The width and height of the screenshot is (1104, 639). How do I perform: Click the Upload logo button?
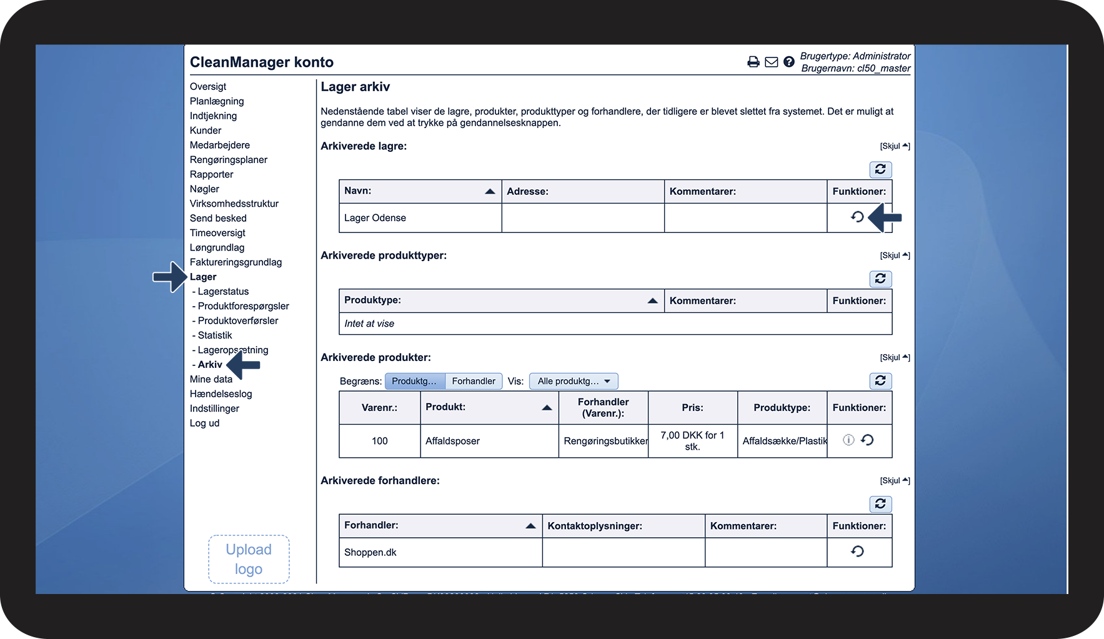[x=249, y=559]
